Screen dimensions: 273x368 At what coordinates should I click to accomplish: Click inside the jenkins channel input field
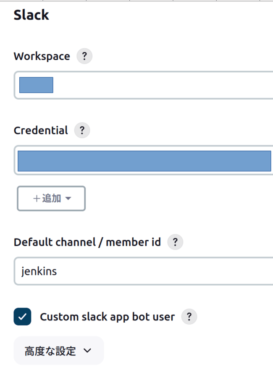(126, 271)
